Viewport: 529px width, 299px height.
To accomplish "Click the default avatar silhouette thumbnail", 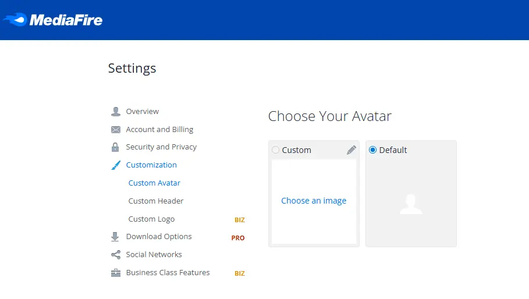I will [411, 204].
